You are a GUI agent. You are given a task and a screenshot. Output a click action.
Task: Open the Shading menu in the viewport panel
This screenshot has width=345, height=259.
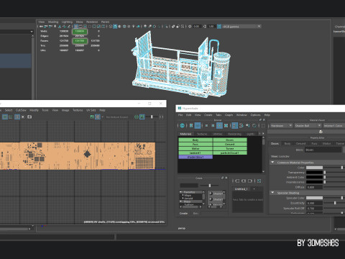click(53, 22)
